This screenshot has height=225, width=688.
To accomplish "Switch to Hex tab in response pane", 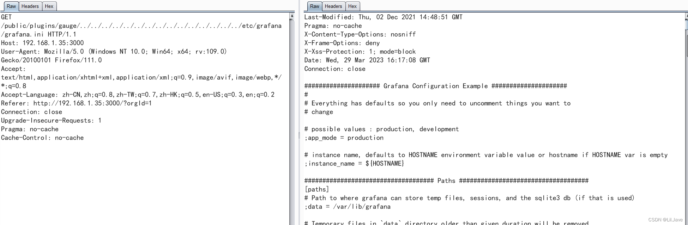I will (353, 6).
